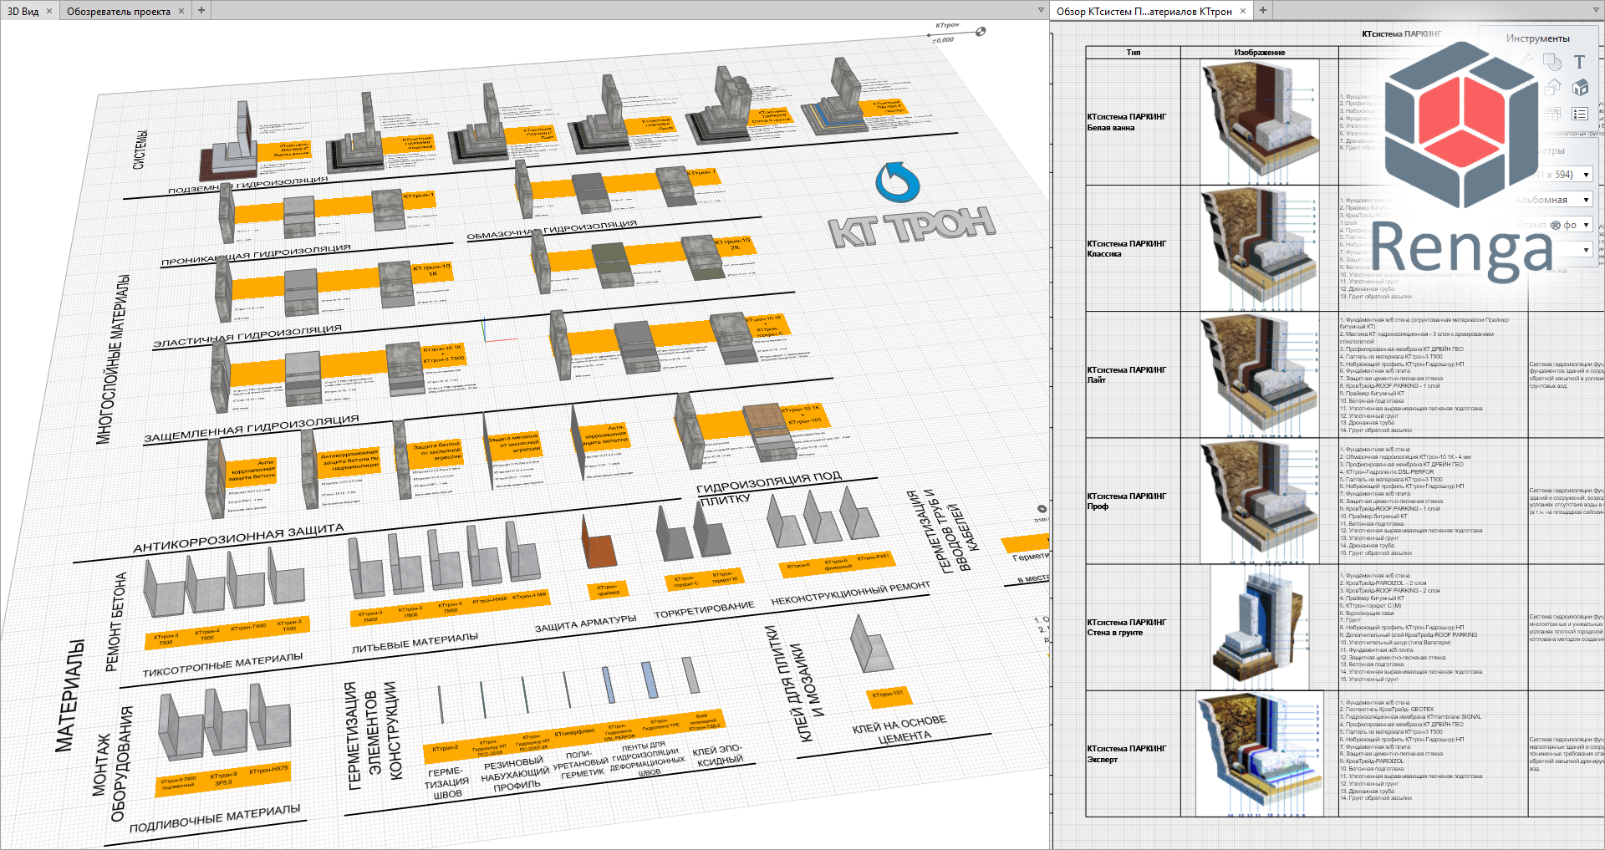The height and width of the screenshot is (850, 1605).
Task: Click the КТ ТРОН 3D logo text
Action: (912, 226)
